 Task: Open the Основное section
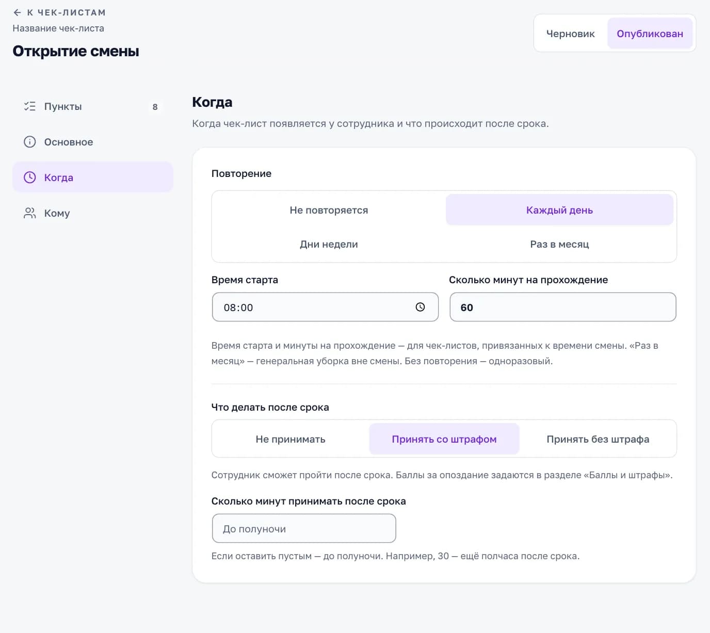tap(93, 142)
